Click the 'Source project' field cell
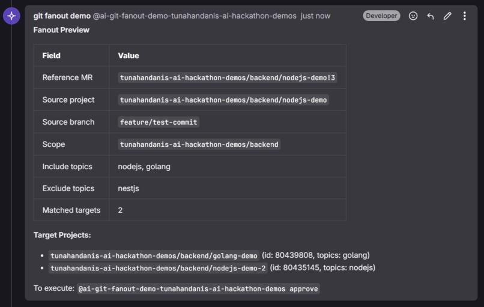Viewport: 484px width, 307px height. click(71, 100)
